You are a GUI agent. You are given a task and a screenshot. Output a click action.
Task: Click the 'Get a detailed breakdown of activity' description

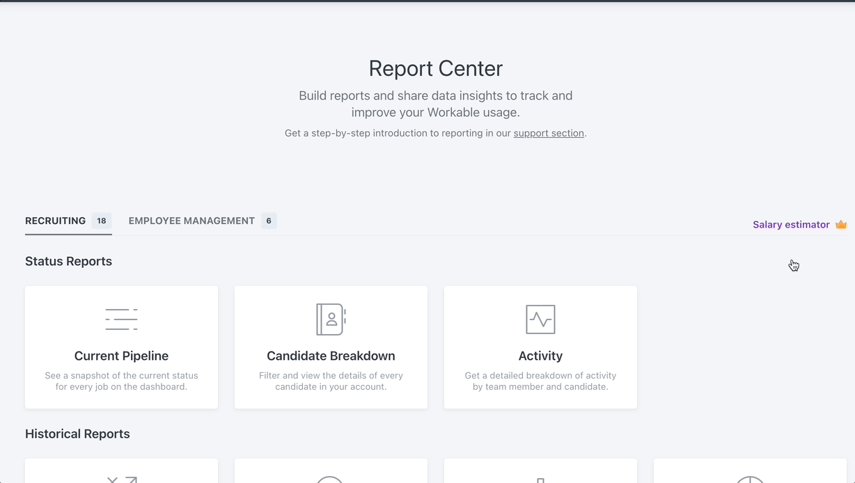point(540,381)
